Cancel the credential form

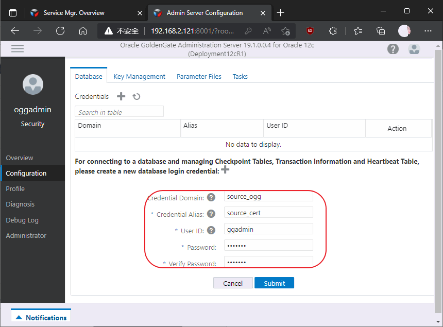tap(233, 283)
